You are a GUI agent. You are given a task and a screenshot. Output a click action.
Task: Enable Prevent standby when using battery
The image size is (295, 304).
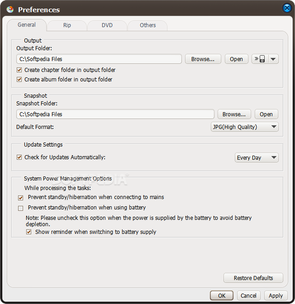pos(20,208)
